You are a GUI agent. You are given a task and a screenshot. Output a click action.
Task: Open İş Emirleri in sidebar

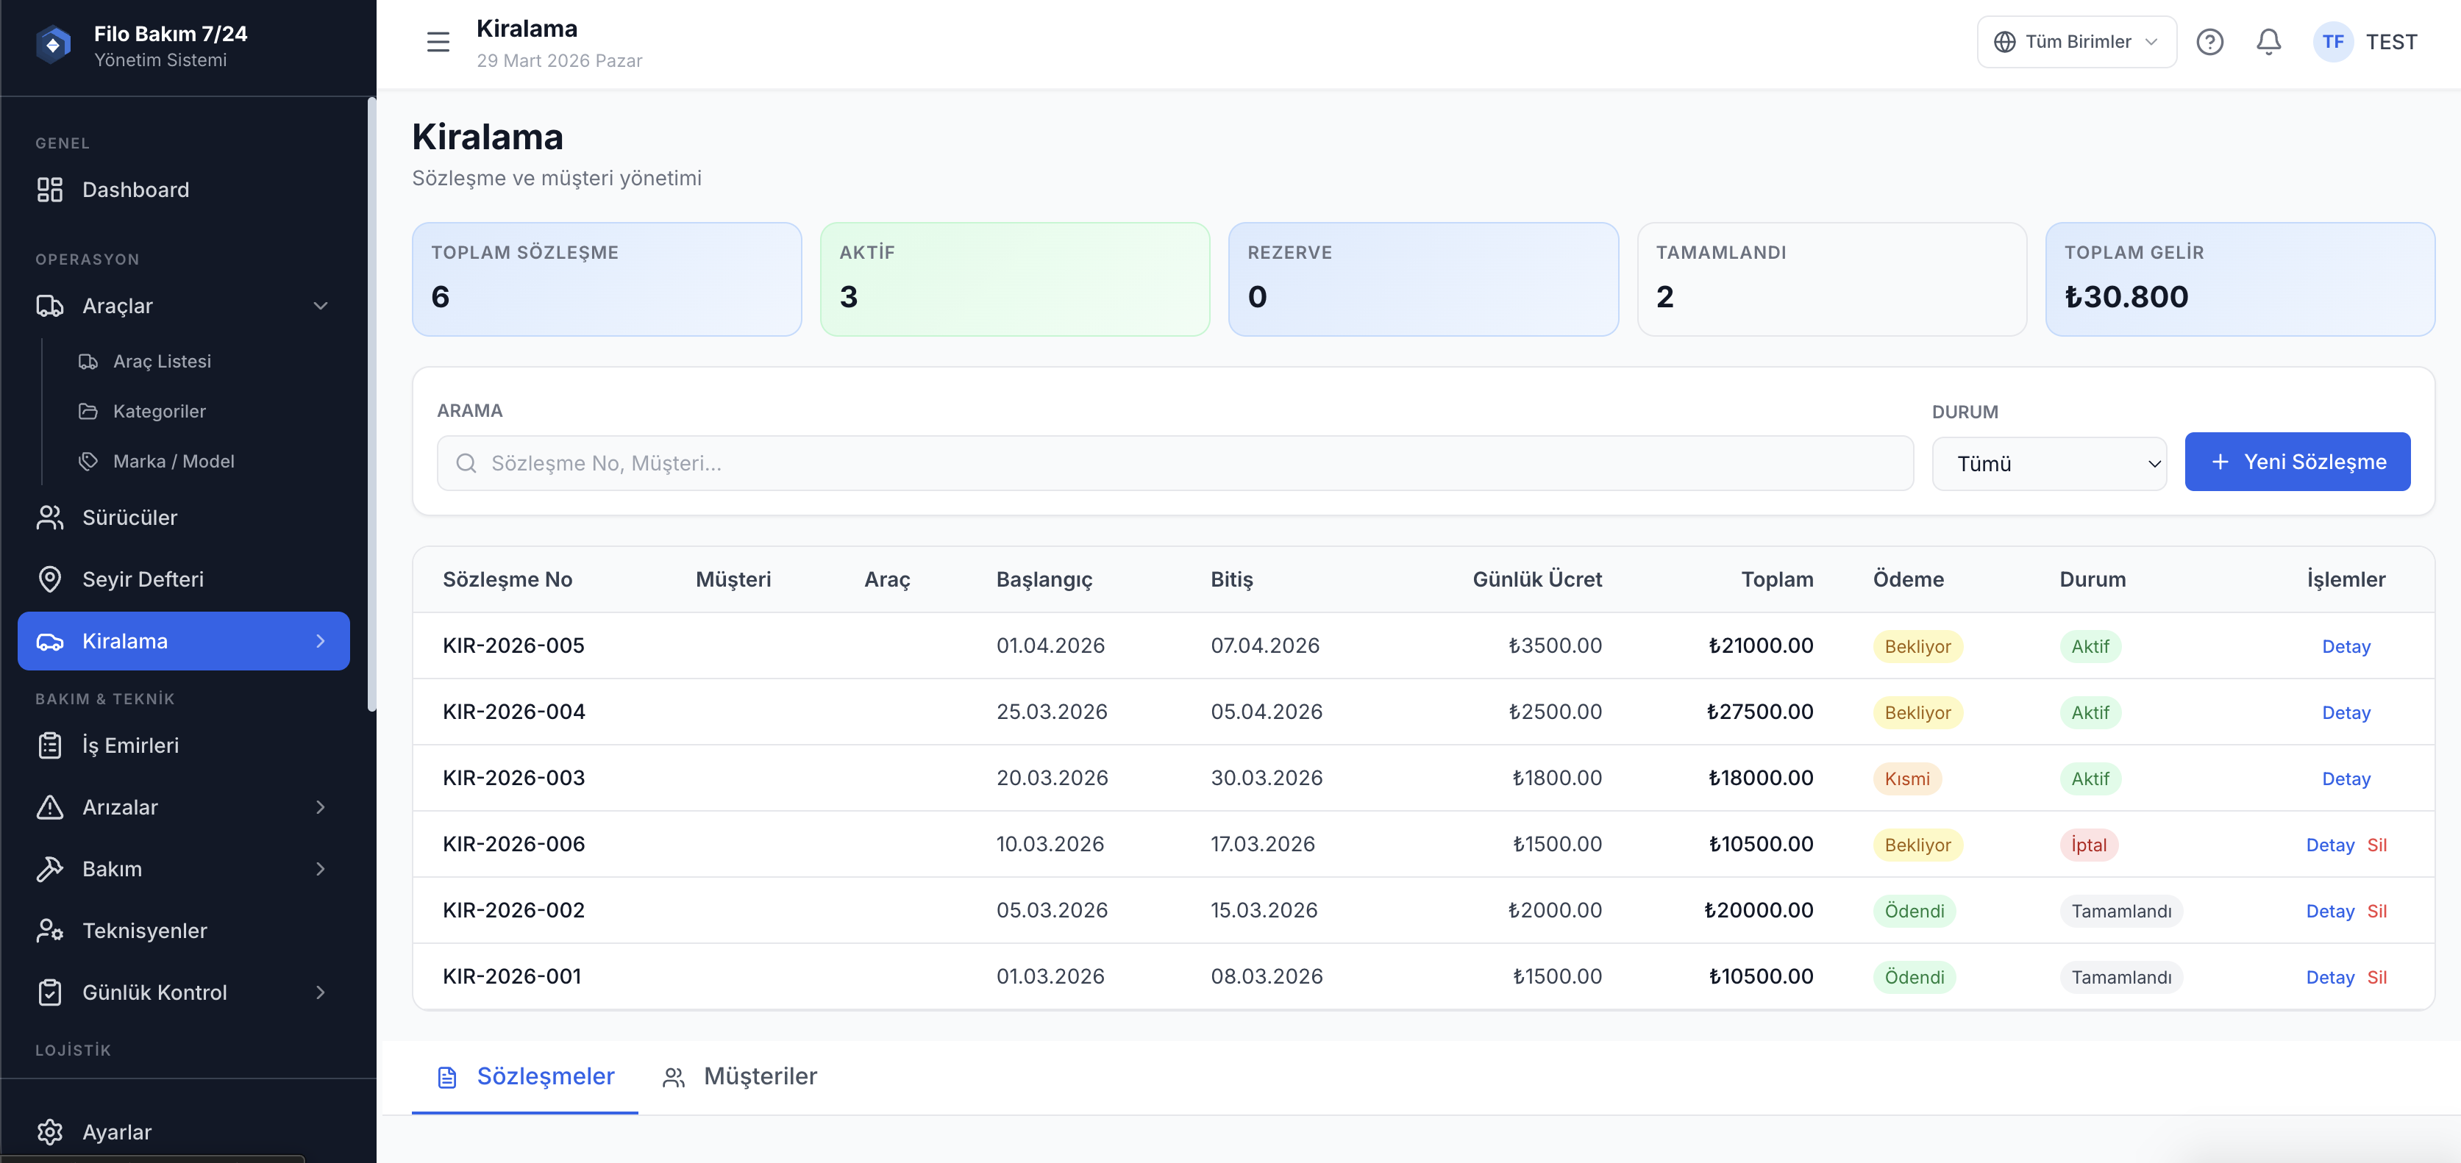pyautogui.click(x=131, y=745)
